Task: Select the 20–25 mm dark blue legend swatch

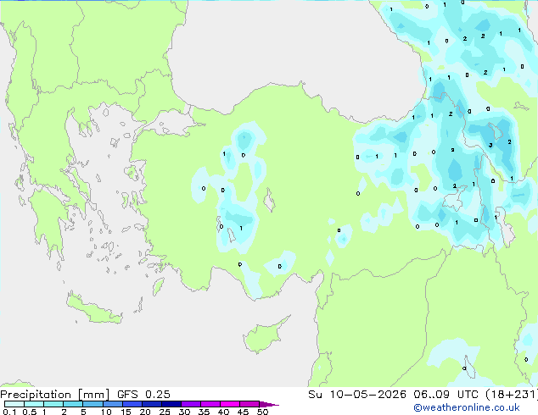Action: tap(152, 404)
